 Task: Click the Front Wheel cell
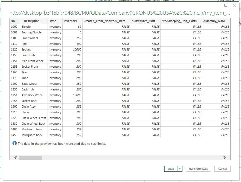[34, 38]
